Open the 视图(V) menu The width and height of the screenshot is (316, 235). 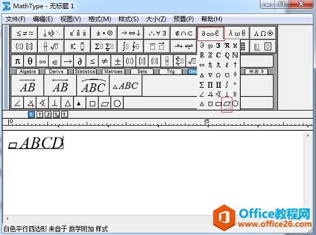tap(71, 19)
